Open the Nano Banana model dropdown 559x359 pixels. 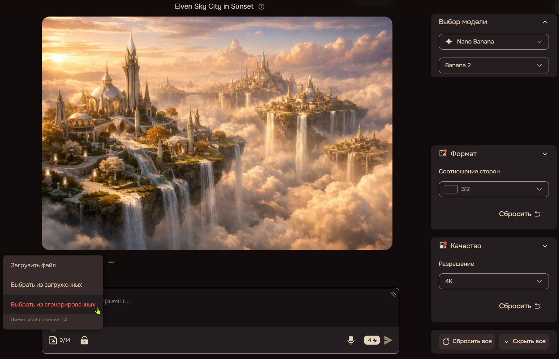coord(494,42)
